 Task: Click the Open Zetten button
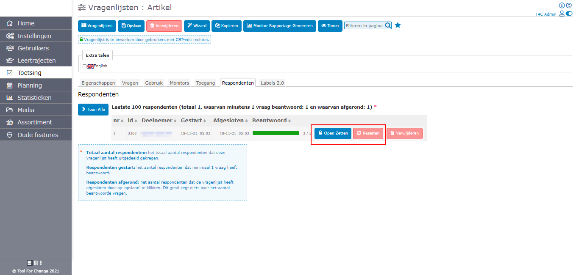(333, 133)
